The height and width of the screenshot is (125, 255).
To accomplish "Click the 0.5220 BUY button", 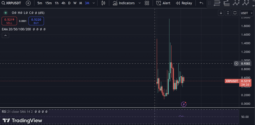I will pos(36,21).
